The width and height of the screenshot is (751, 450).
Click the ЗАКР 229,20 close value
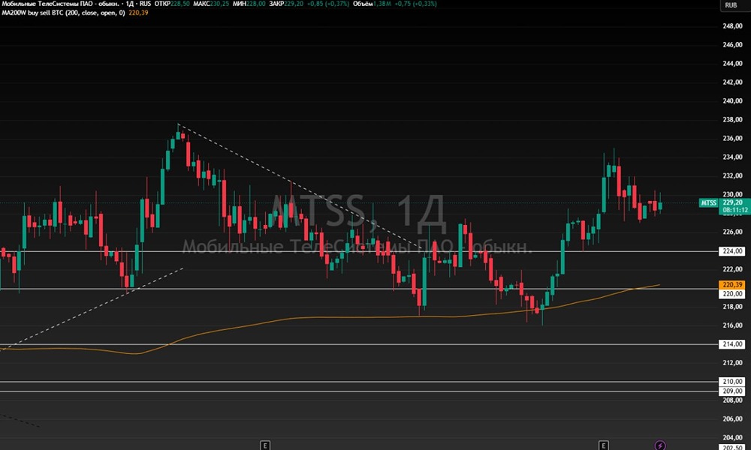tap(286, 4)
